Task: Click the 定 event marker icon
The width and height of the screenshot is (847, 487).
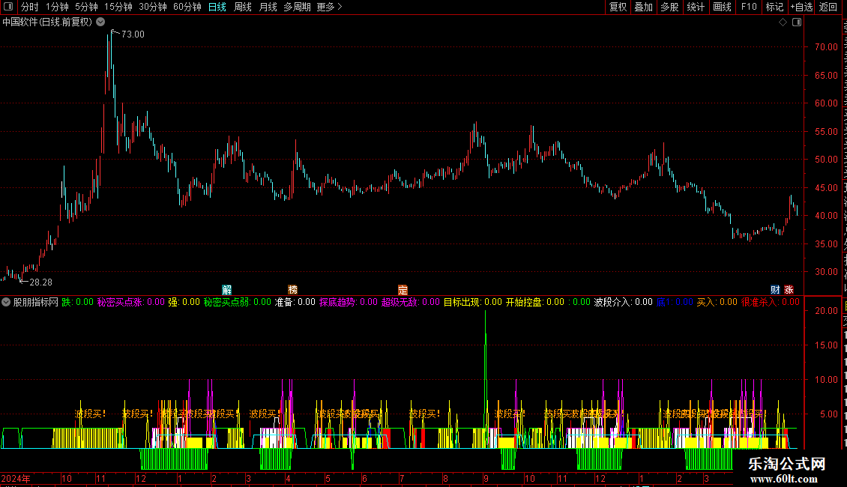Action: coord(403,290)
